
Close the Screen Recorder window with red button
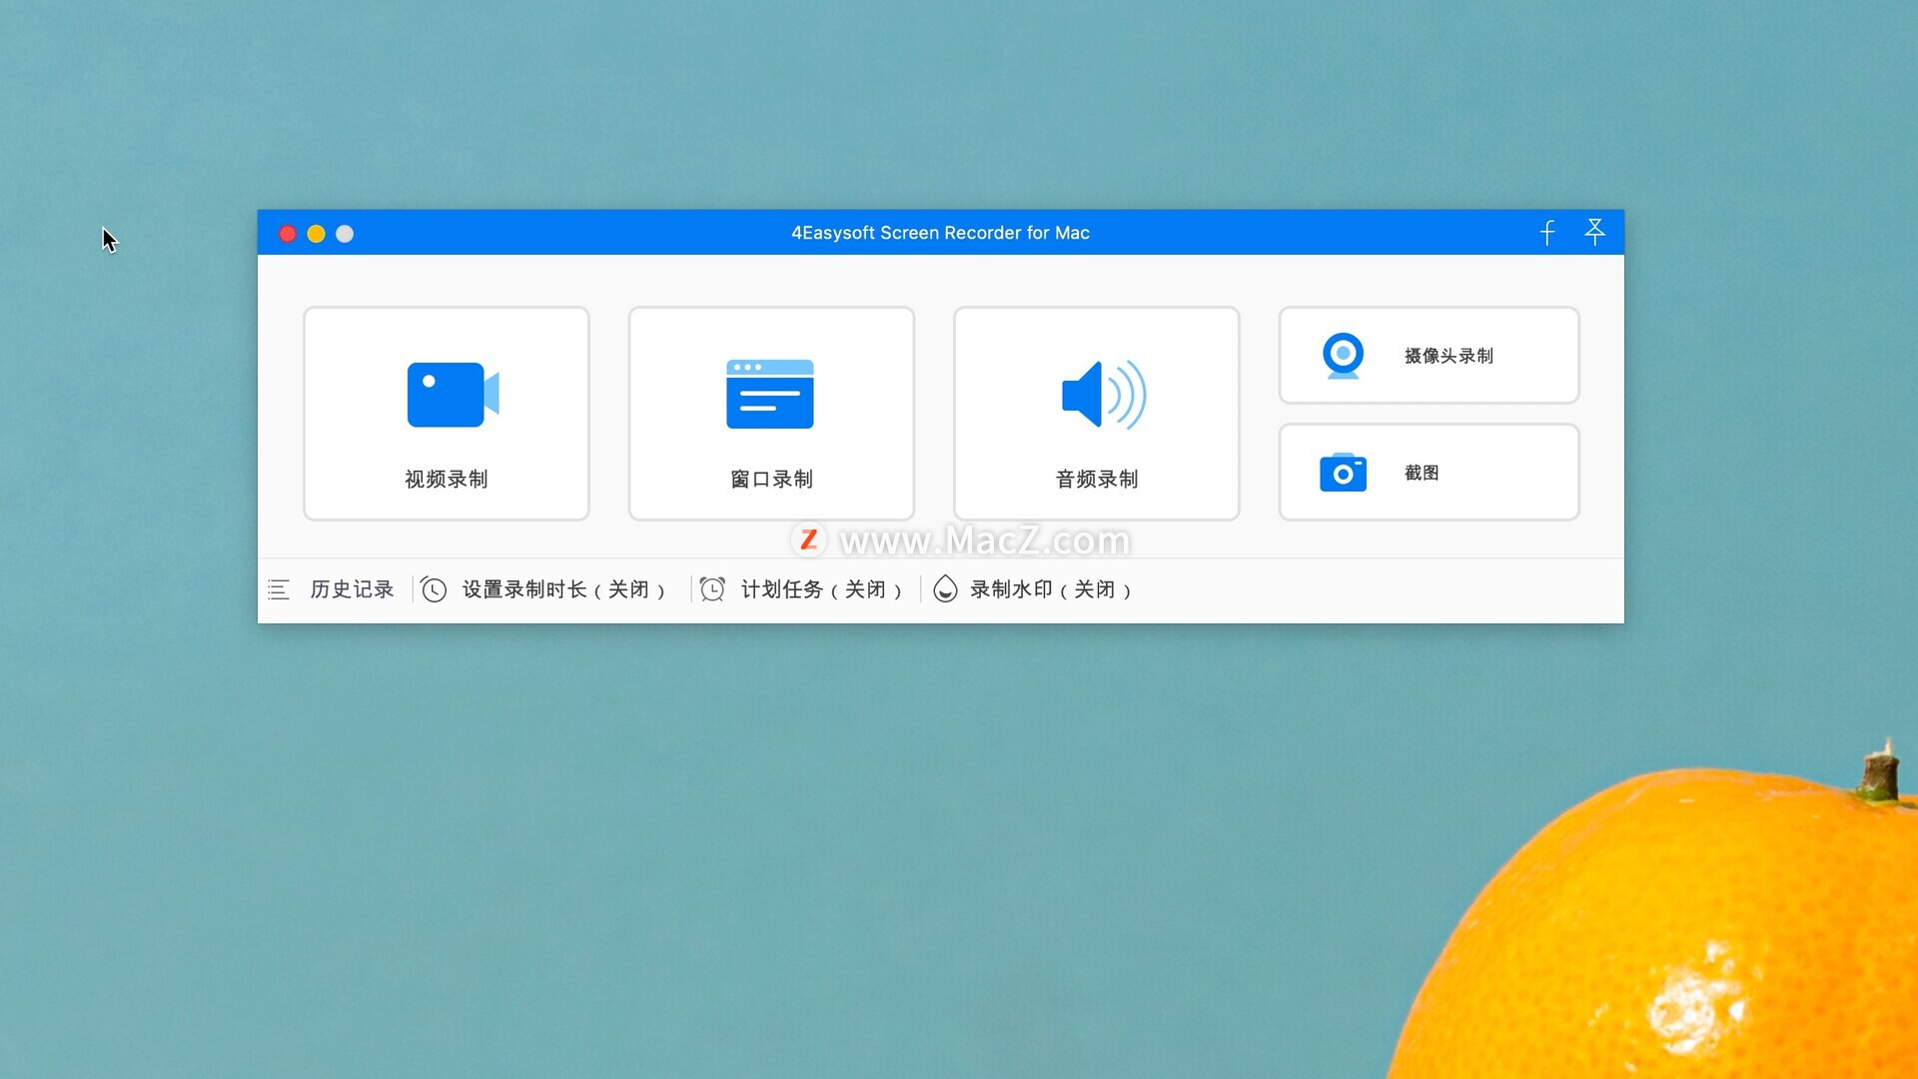tap(288, 234)
